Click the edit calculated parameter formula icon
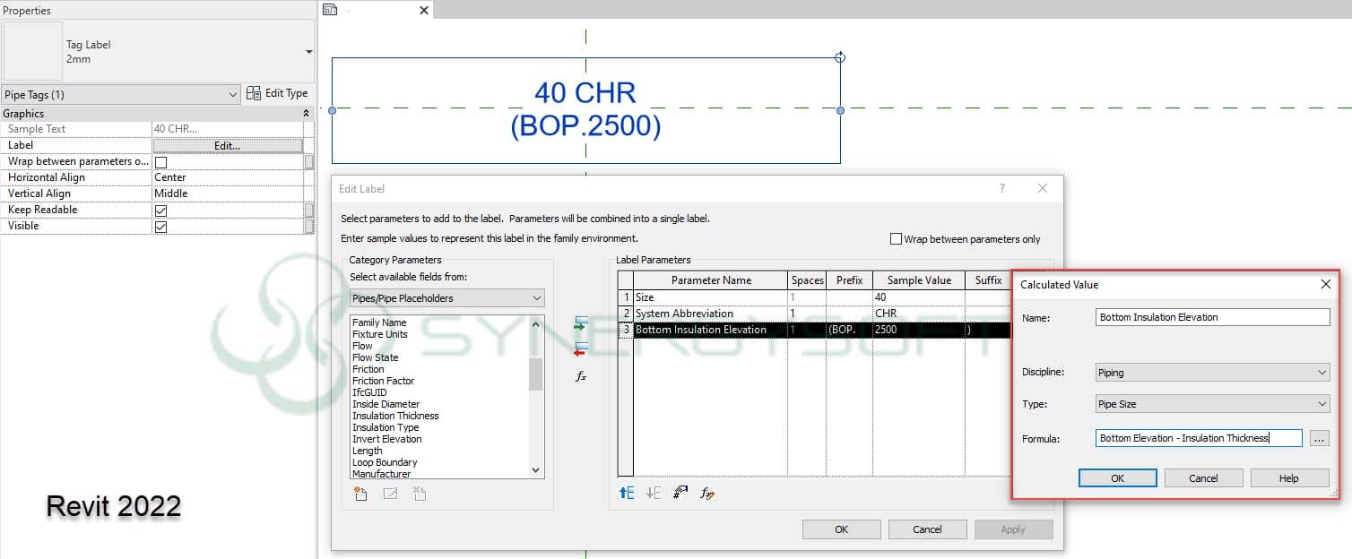 point(707,493)
